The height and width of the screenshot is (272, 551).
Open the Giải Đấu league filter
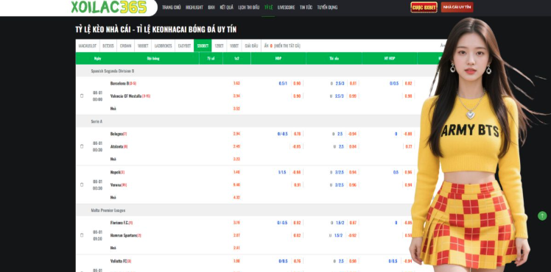251,46
